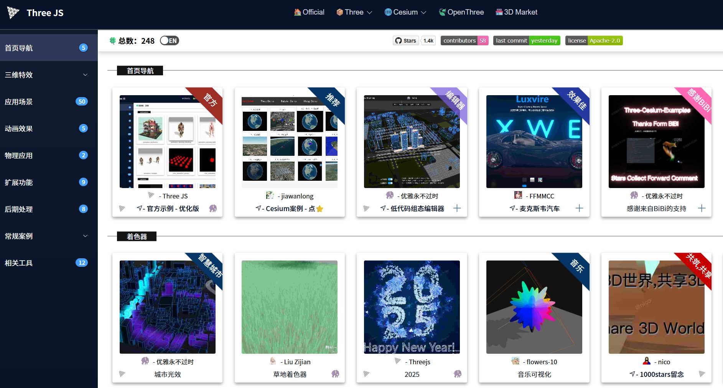
Task: Click the Three JS logo icon
Action: click(13, 13)
